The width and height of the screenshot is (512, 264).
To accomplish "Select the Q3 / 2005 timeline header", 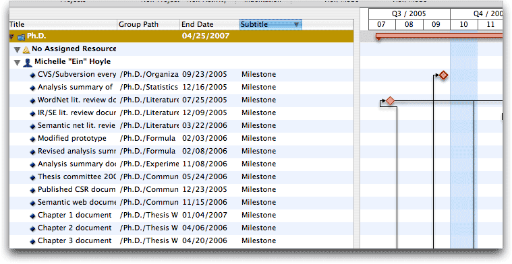I will (x=409, y=13).
